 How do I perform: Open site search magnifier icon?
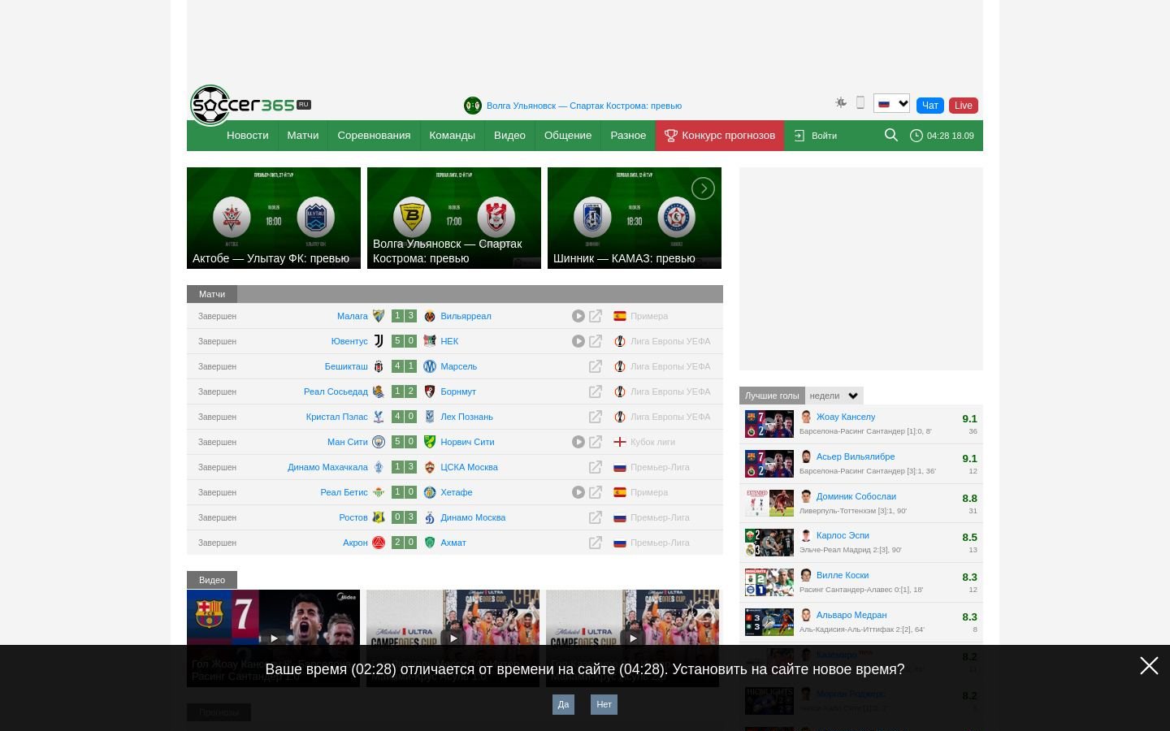(x=891, y=135)
